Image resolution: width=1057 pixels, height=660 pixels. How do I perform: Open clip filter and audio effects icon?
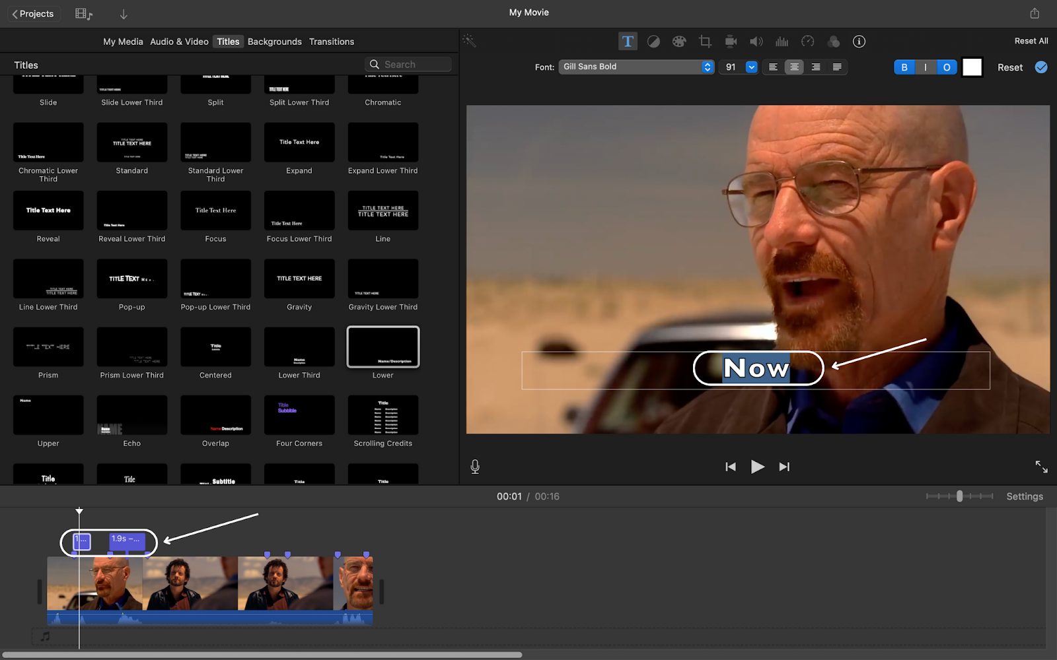click(834, 42)
